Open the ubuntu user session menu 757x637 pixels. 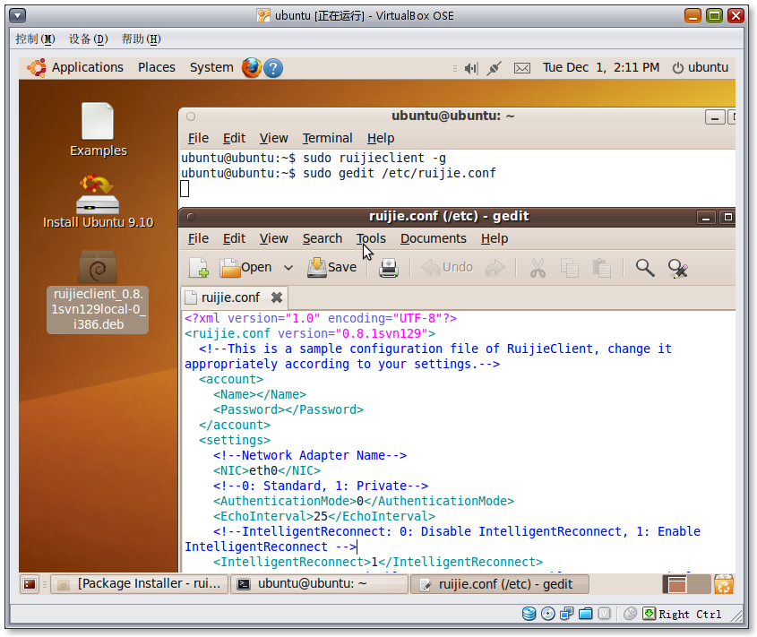[x=701, y=67]
